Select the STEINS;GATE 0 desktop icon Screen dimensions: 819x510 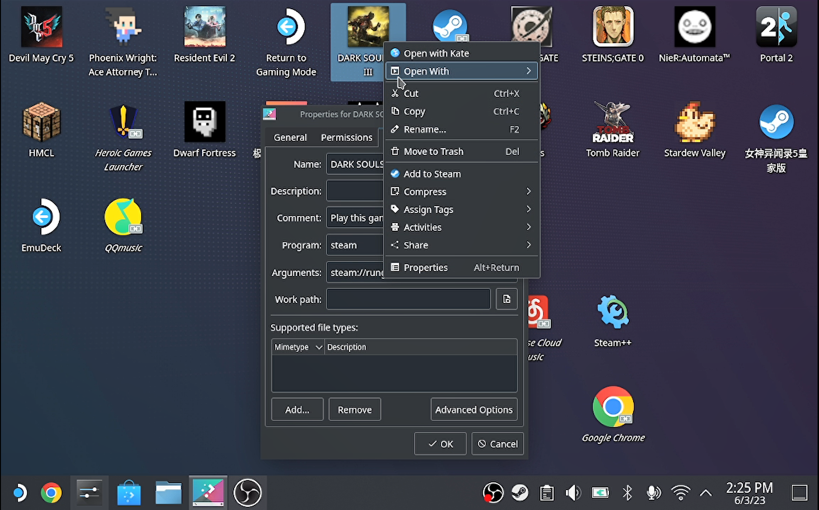coord(613,27)
